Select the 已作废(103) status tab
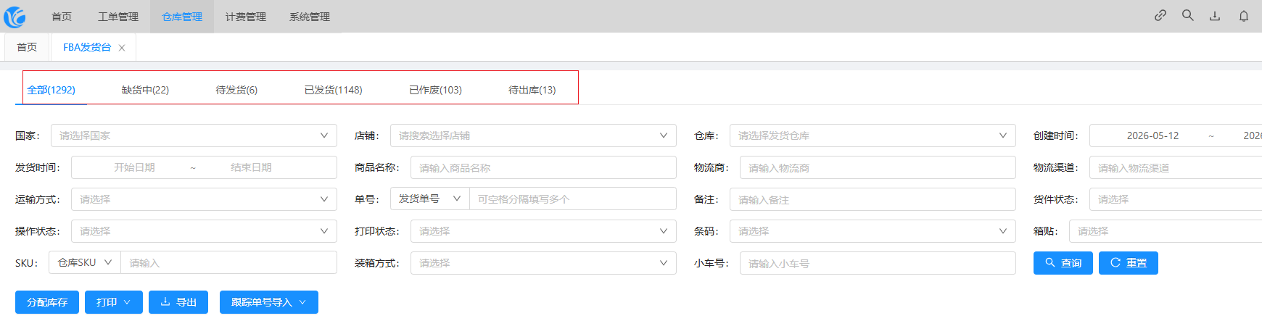The width and height of the screenshot is (1262, 321). pos(435,90)
